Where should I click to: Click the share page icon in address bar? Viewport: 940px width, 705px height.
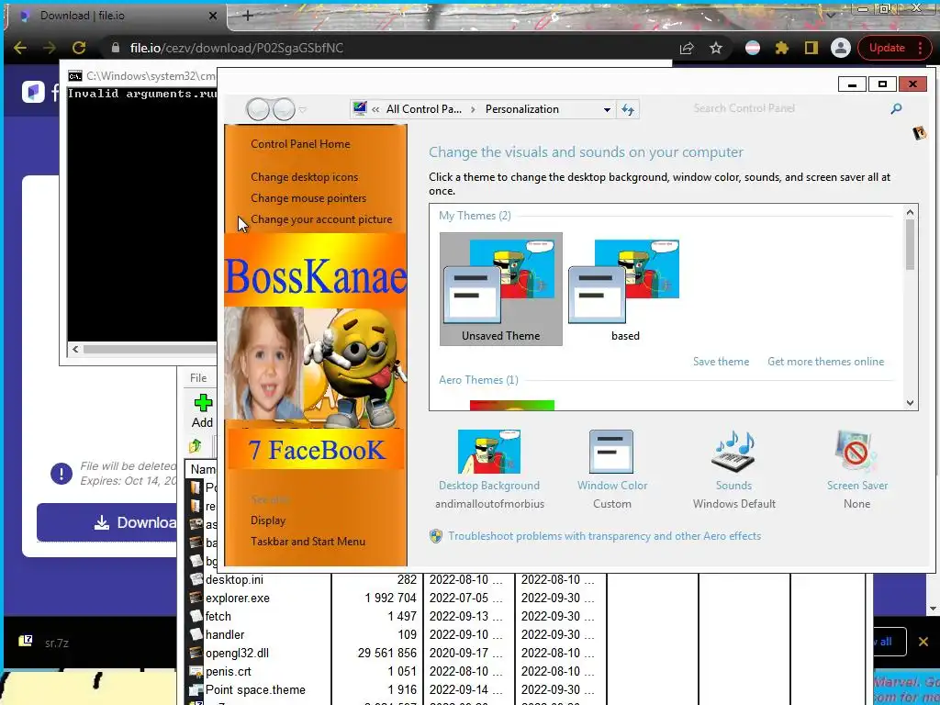coord(687,48)
